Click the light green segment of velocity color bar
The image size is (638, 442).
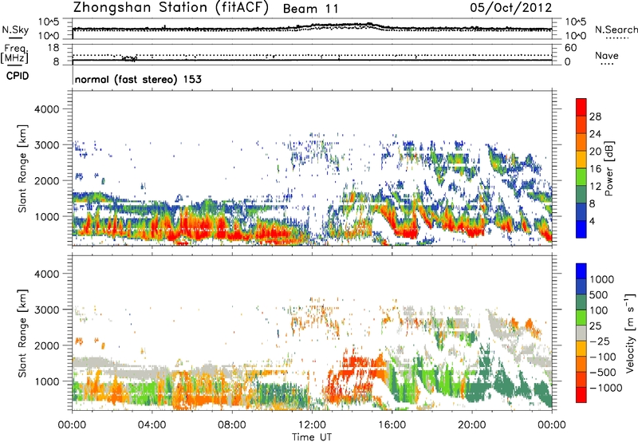(x=581, y=318)
